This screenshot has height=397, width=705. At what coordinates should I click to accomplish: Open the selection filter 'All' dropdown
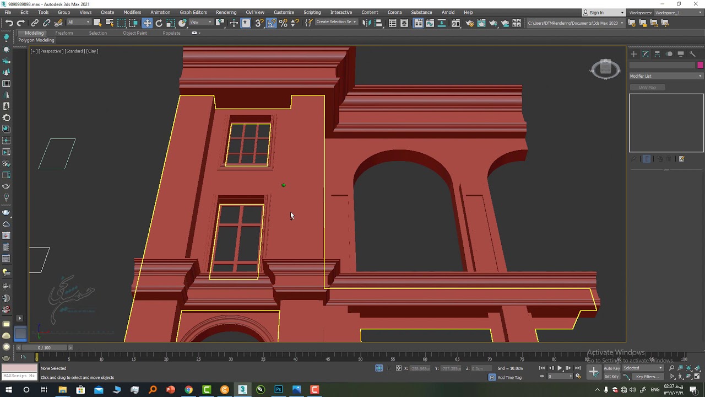pyautogui.click(x=78, y=22)
